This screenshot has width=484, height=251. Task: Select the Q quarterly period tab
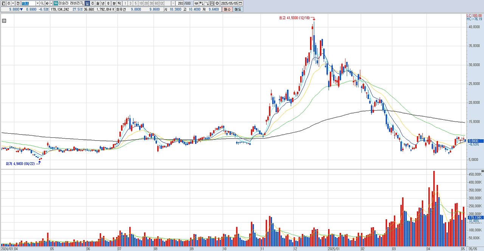point(108,3)
